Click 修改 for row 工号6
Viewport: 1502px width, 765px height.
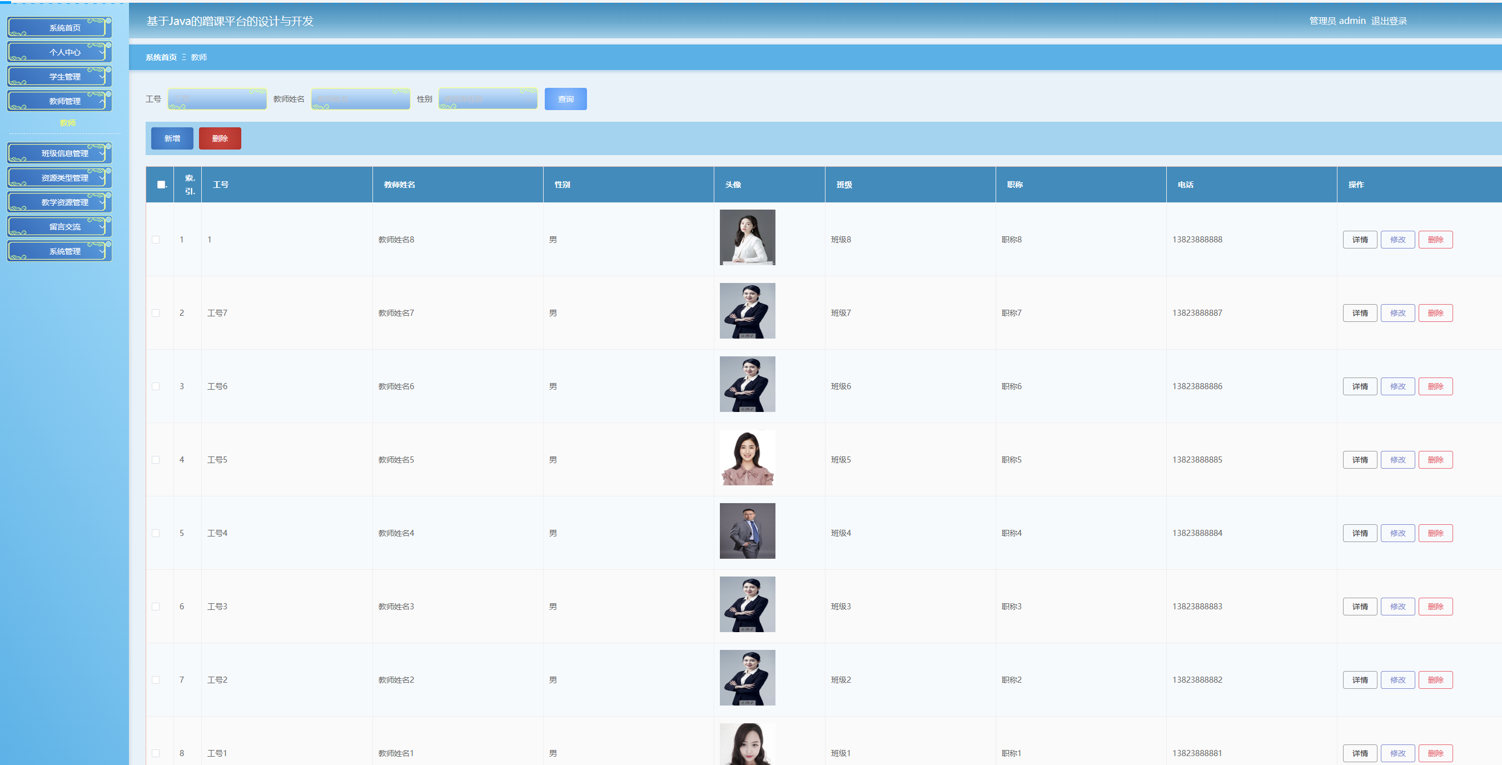click(1397, 386)
